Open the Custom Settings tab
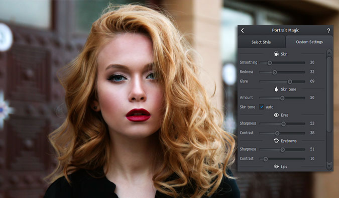The height and width of the screenshot is (198, 339). pos(309,42)
